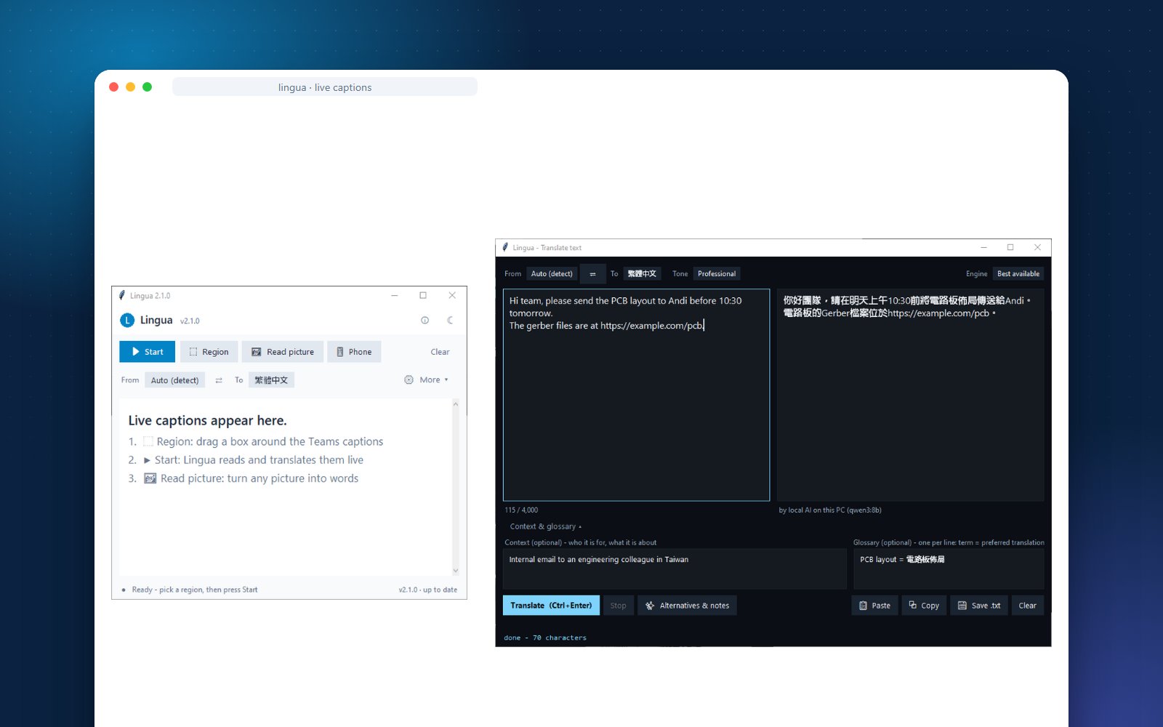Open Alternatives & notes
1163x727 pixels.
[687, 606]
